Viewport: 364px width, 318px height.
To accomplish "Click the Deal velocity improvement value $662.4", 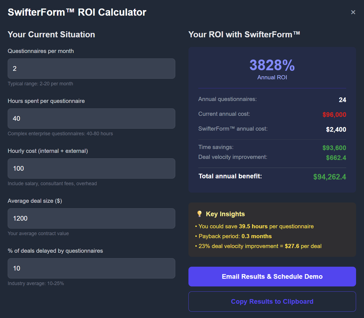I will coord(336,158).
